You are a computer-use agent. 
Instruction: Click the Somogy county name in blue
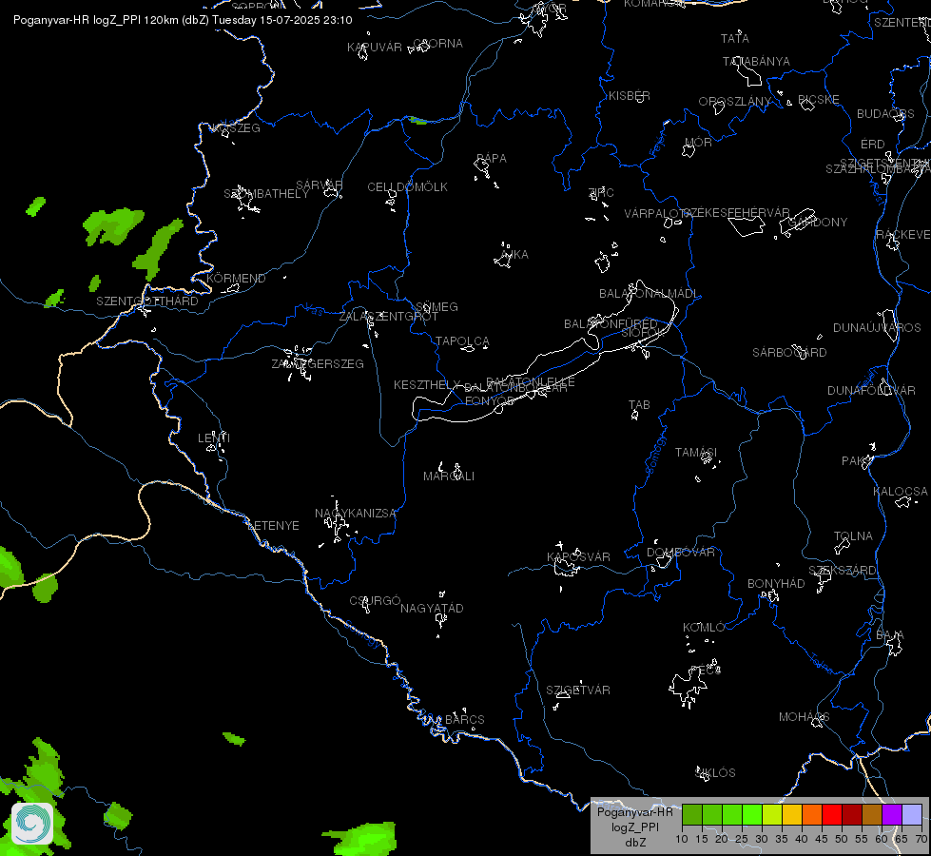pos(655,455)
